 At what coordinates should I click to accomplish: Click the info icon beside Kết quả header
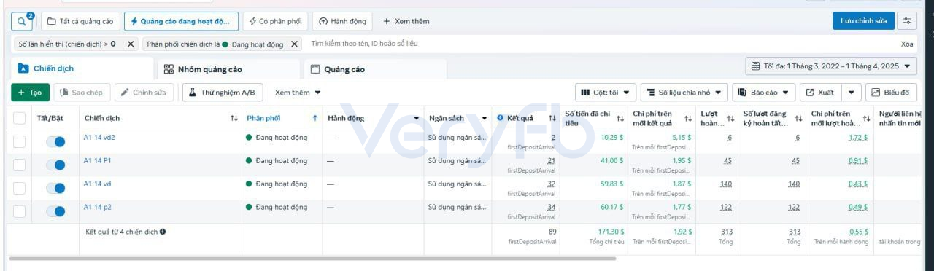pyautogui.click(x=501, y=118)
